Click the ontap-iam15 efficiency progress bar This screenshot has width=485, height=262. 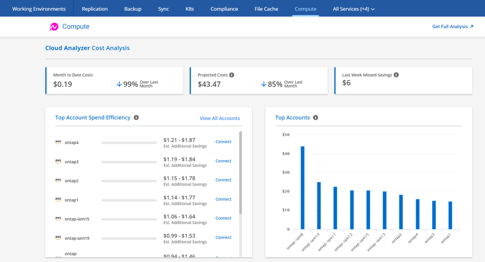[x=129, y=220]
